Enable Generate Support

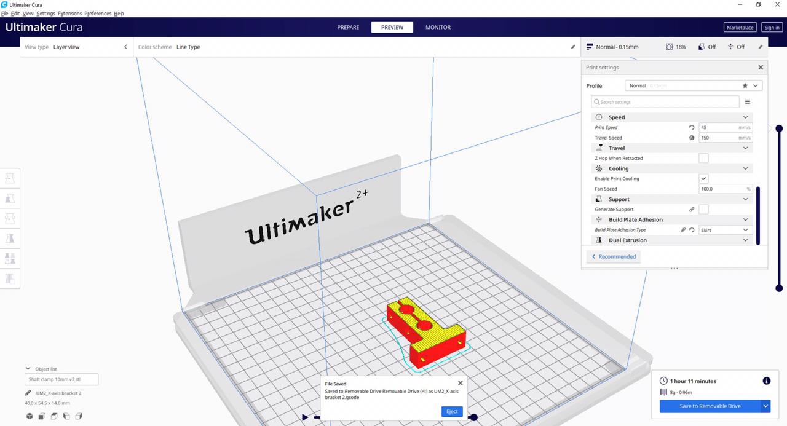[703, 209]
